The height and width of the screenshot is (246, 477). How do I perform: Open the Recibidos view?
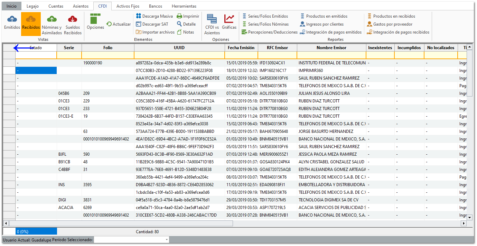pyautogui.click(x=31, y=24)
